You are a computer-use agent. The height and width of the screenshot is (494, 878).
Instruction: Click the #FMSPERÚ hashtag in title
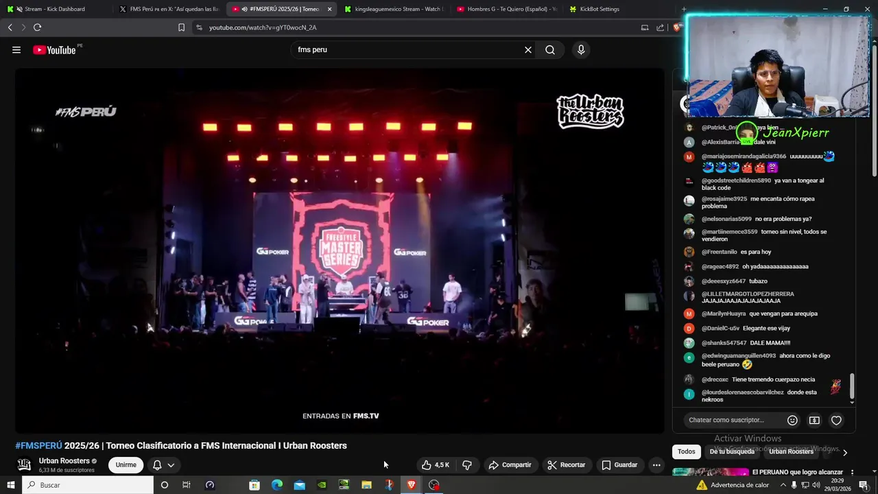pos(38,446)
